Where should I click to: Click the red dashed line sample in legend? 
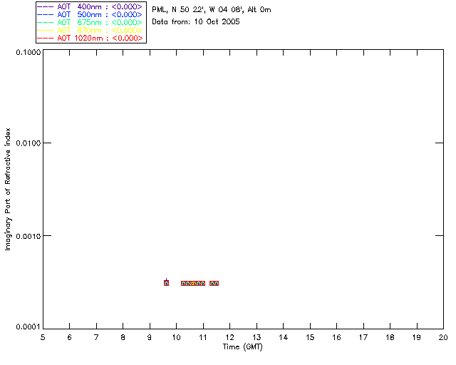pos(46,38)
